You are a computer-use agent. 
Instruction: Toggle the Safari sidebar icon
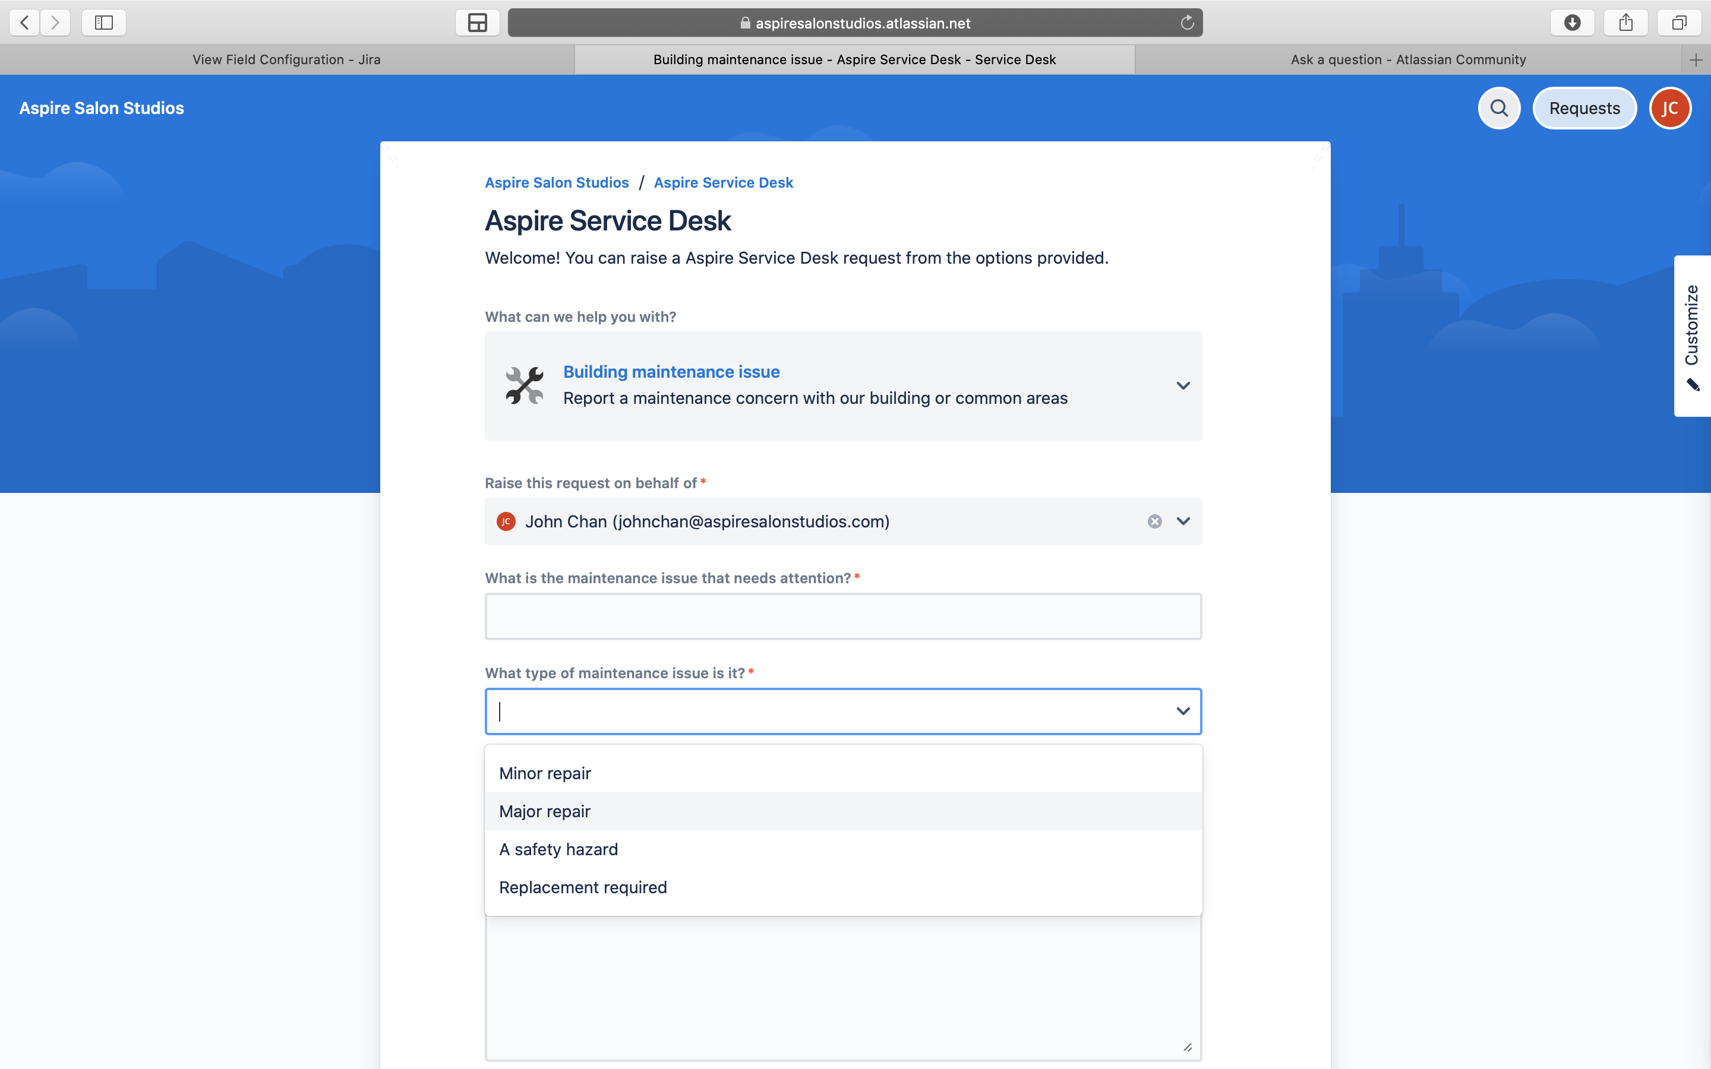(104, 23)
